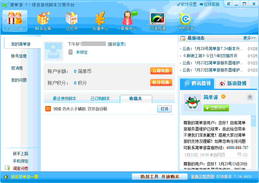259x183 pixels.
Task: Click the orange verified badge
Action: pyautogui.click(x=223, y=97)
